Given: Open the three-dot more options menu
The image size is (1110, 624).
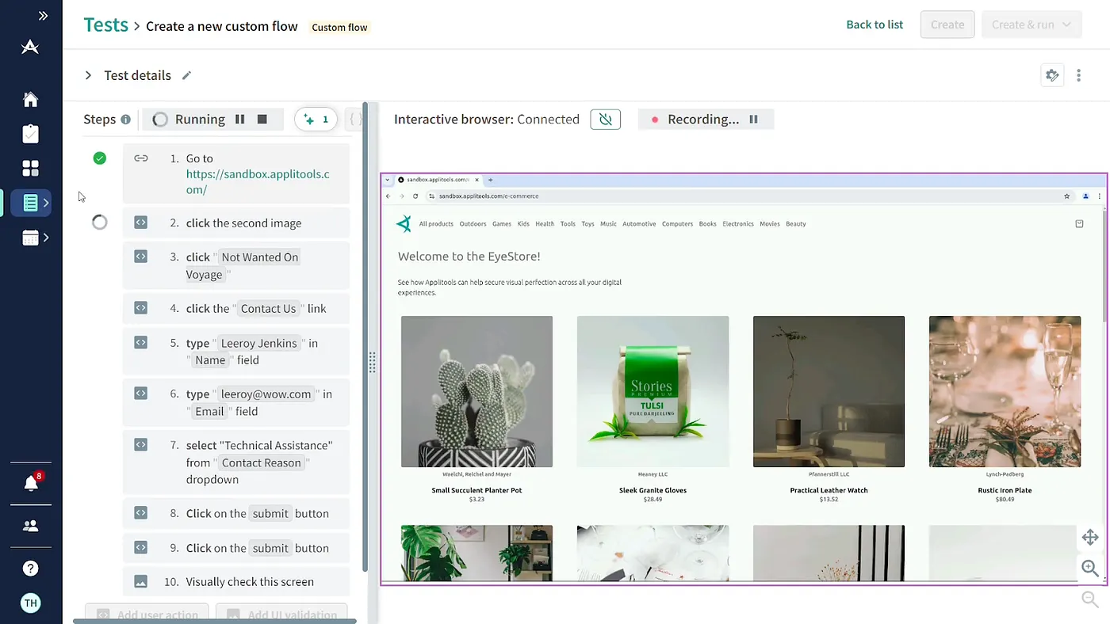Looking at the screenshot, I should 1078,75.
